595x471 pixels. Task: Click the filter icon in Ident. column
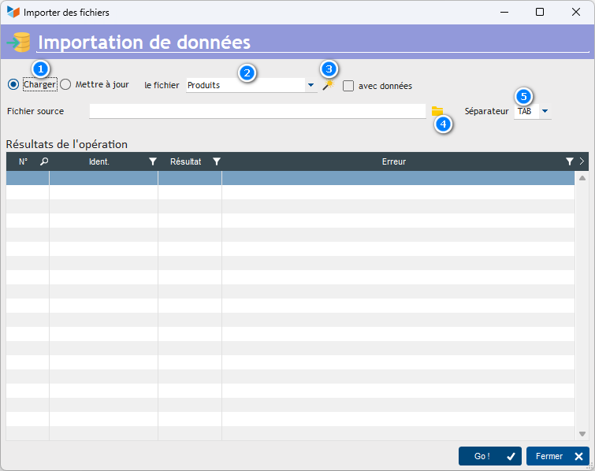pos(153,161)
